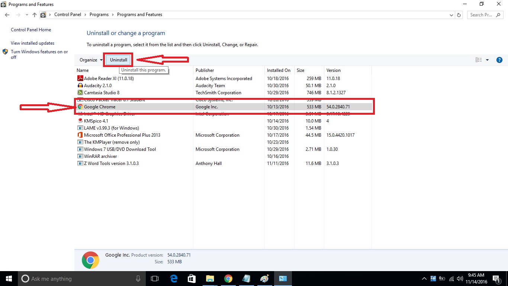Select Microsoft Office Professional Plus 2013
508x286 pixels.
[122, 135]
